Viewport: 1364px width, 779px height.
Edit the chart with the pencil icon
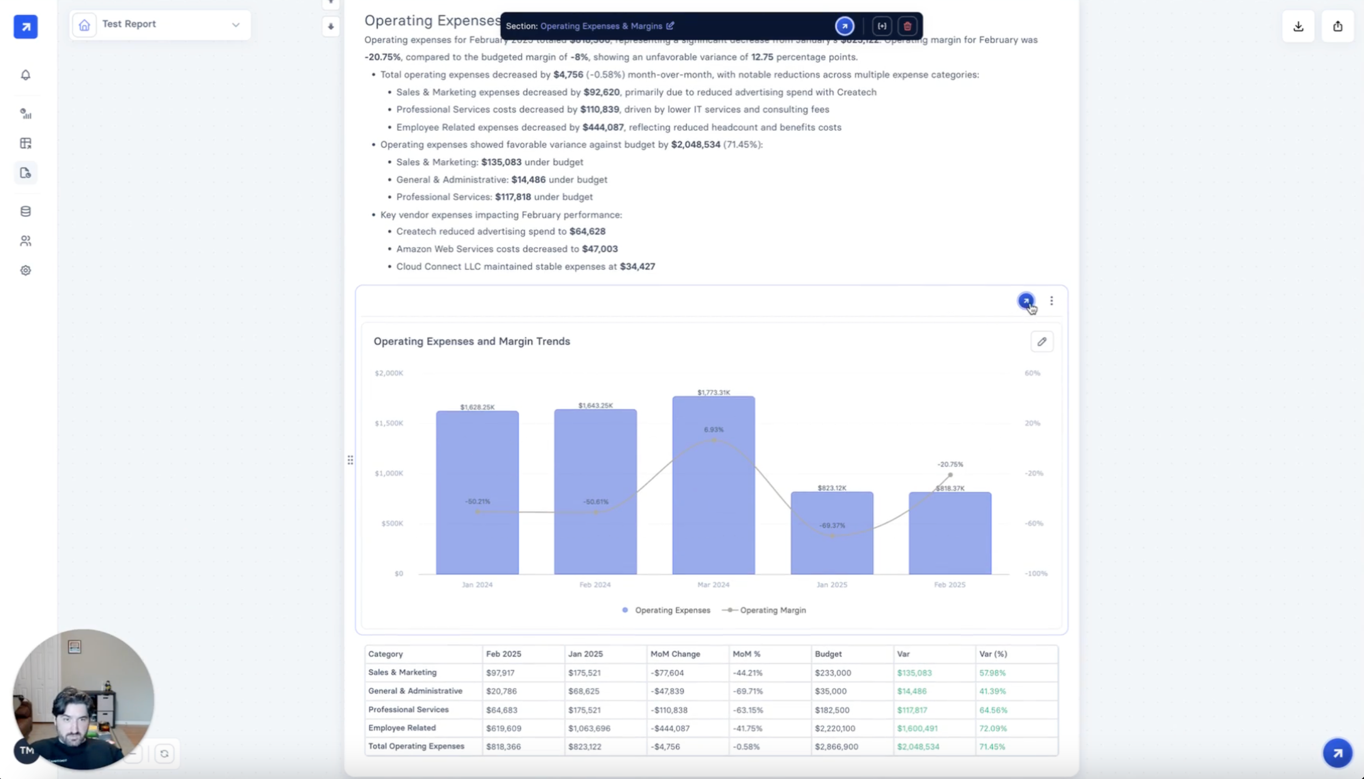click(x=1041, y=341)
